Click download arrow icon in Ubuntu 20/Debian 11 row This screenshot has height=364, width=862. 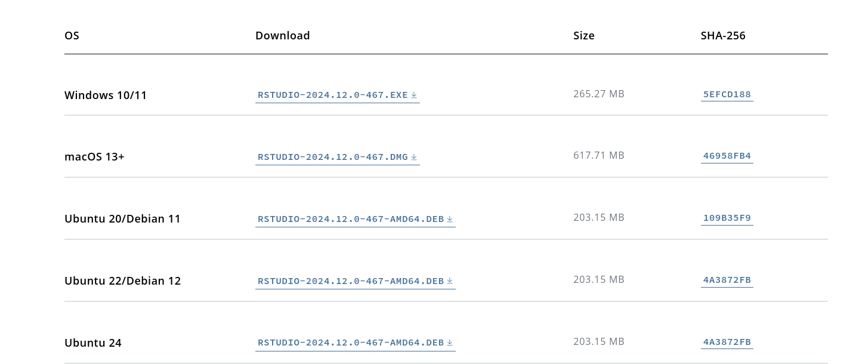450,219
